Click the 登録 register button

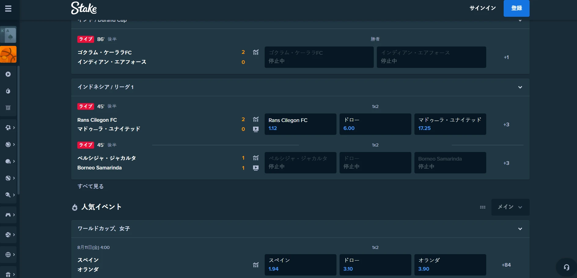coord(516,8)
